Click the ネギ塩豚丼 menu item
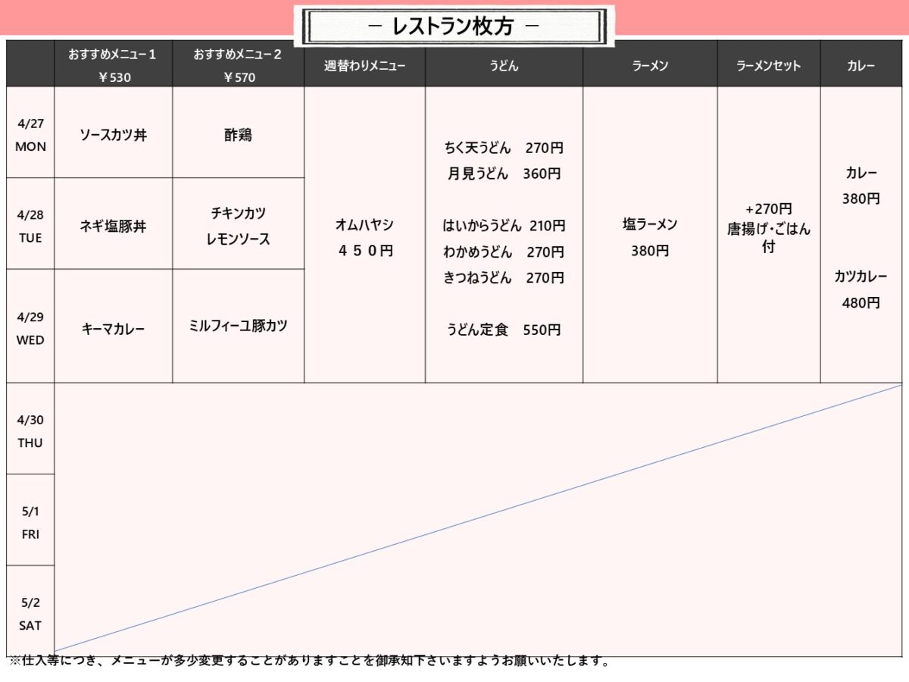The image size is (909, 682). pos(113,226)
